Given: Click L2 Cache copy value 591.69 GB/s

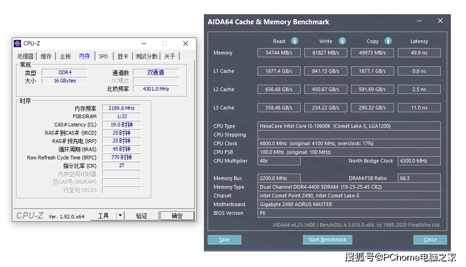Looking at the screenshot, I should 373,89.
